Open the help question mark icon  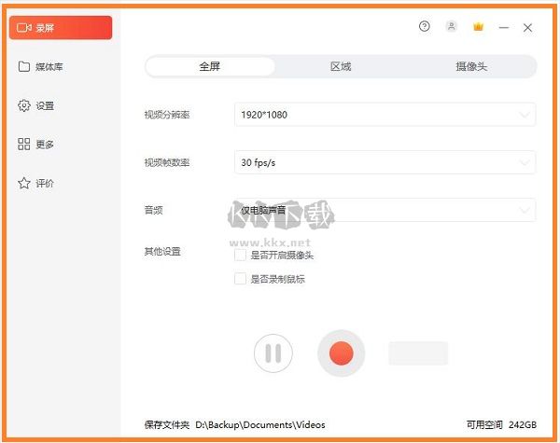pyautogui.click(x=425, y=27)
